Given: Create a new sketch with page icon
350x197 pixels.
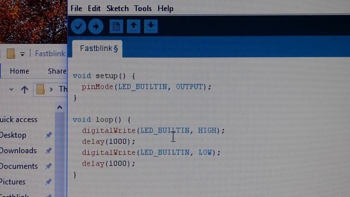Looking at the screenshot, I should tap(116, 26).
